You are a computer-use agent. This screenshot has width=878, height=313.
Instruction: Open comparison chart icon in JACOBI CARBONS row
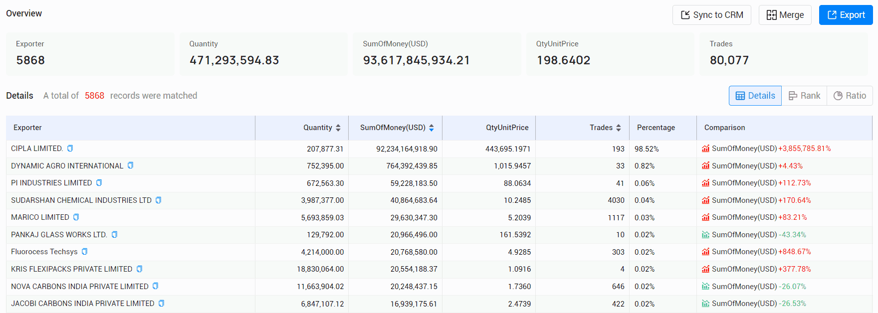705,303
